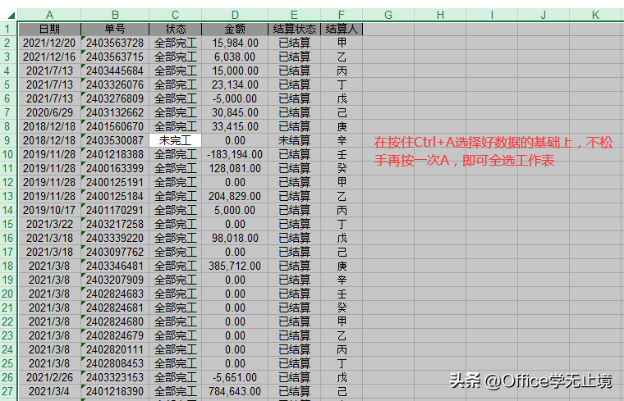This screenshot has height=401, width=624.
Task: Select cell with date 2020/6/29
Action: click(x=49, y=113)
